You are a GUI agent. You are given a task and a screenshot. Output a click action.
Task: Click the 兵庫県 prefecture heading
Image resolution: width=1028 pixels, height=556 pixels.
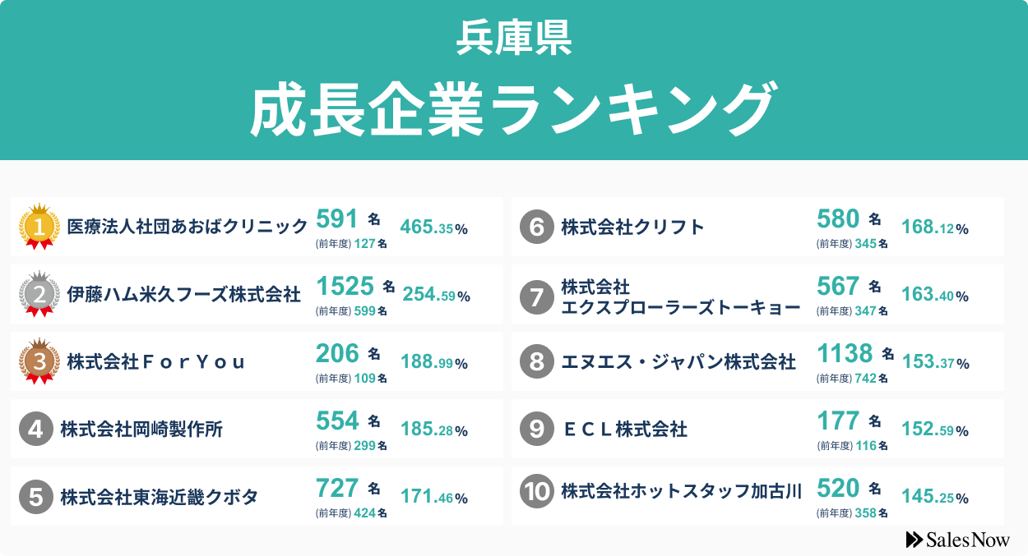513,37
